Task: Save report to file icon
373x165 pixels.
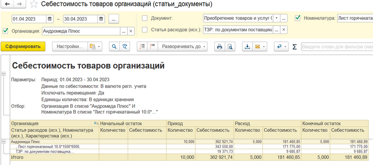Action: coord(247,47)
